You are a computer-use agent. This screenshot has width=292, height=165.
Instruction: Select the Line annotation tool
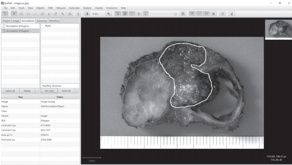tap(35, 14)
